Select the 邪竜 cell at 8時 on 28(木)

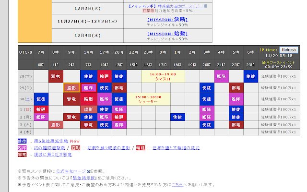click(56, 76)
